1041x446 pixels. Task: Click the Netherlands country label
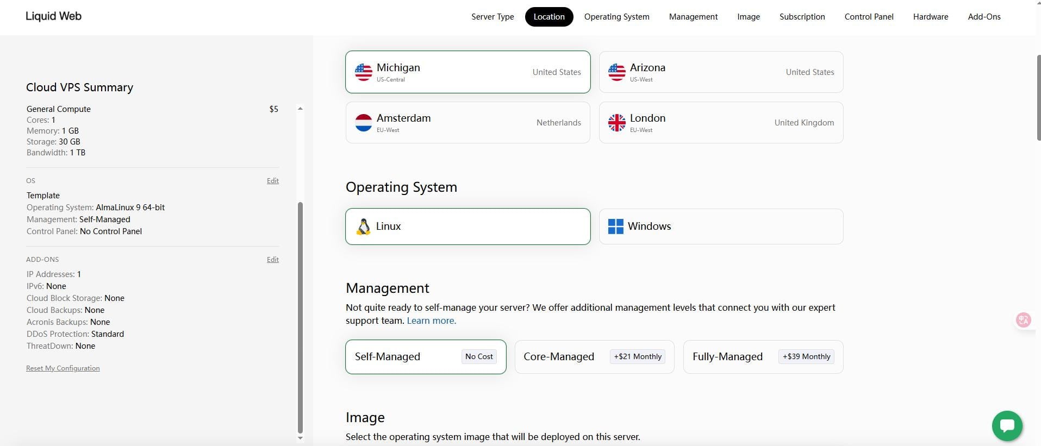tap(559, 123)
